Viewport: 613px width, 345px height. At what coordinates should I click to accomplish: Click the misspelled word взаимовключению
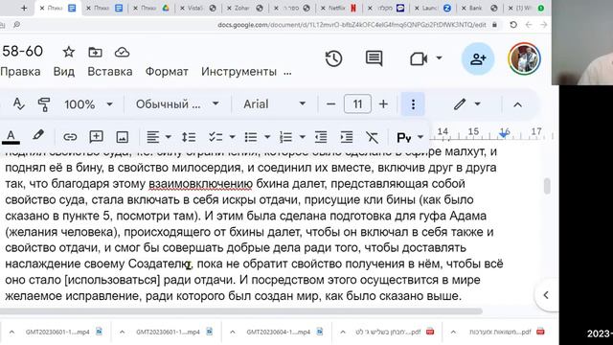point(200,183)
